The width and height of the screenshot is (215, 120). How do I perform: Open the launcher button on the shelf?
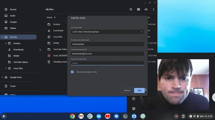pyautogui.click(x=4, y=116)
